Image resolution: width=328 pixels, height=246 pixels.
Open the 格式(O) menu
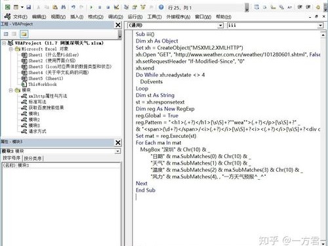click(96, 17)
